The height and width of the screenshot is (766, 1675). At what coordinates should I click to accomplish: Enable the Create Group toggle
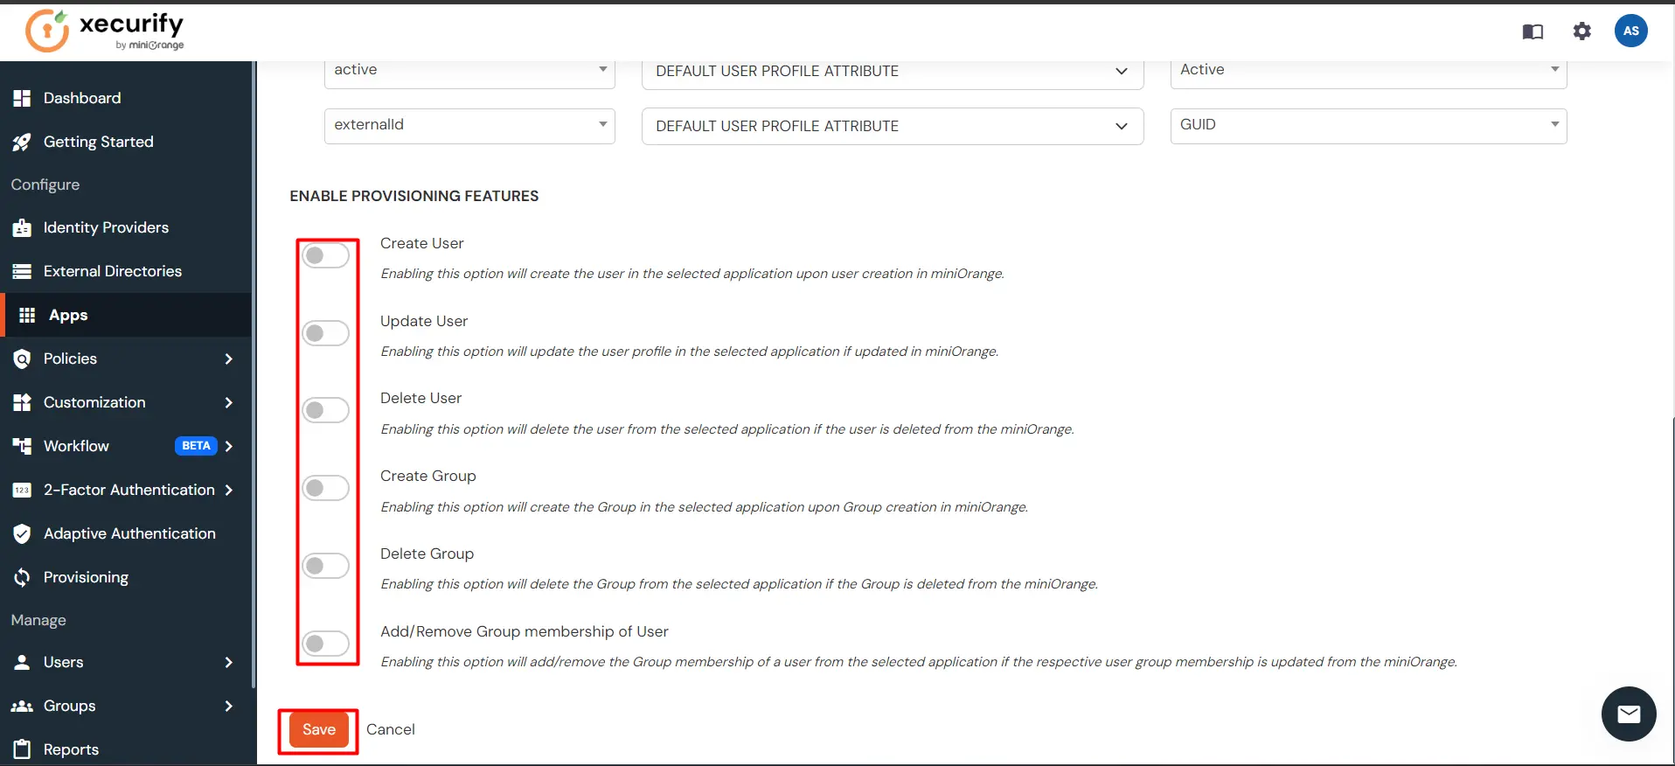(325, 488)
